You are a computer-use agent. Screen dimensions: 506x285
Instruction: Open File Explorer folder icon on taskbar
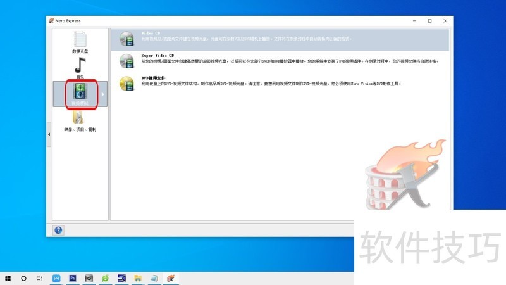pyautogui.click(x=138, y=278)
